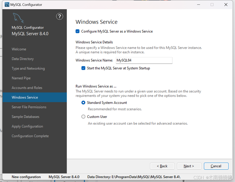The height and width of the screenshot is (182, 235).
Task: Click the Windows Service Name field
Action: pyautogui.click(x=144, y=60)
